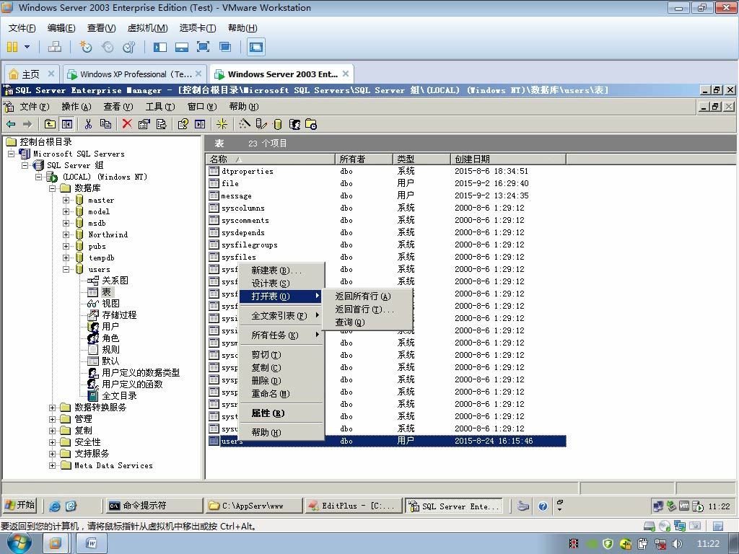Image resolution: width=739 pixels, height=554 pixels.
Task: Open C:\AppServ\www taskbar window
Action: (x=253, y=506)
